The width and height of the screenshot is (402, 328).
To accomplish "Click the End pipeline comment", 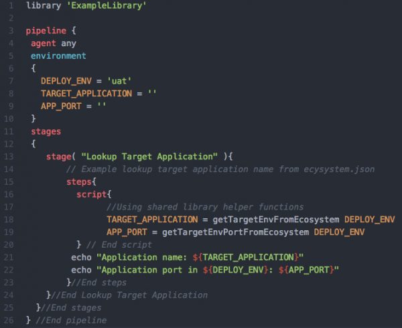I will [x=71, y=321].
